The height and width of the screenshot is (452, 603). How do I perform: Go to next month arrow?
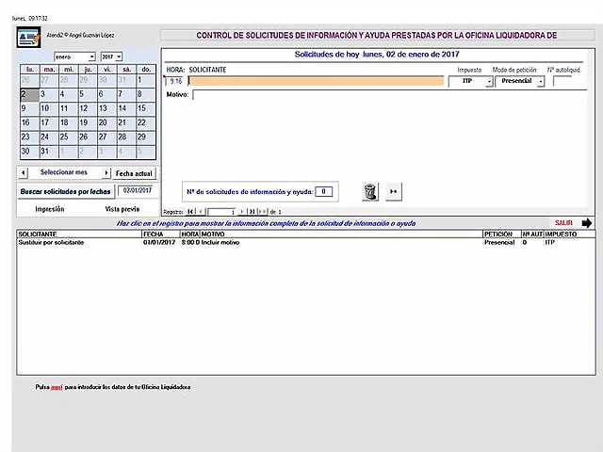106,173
